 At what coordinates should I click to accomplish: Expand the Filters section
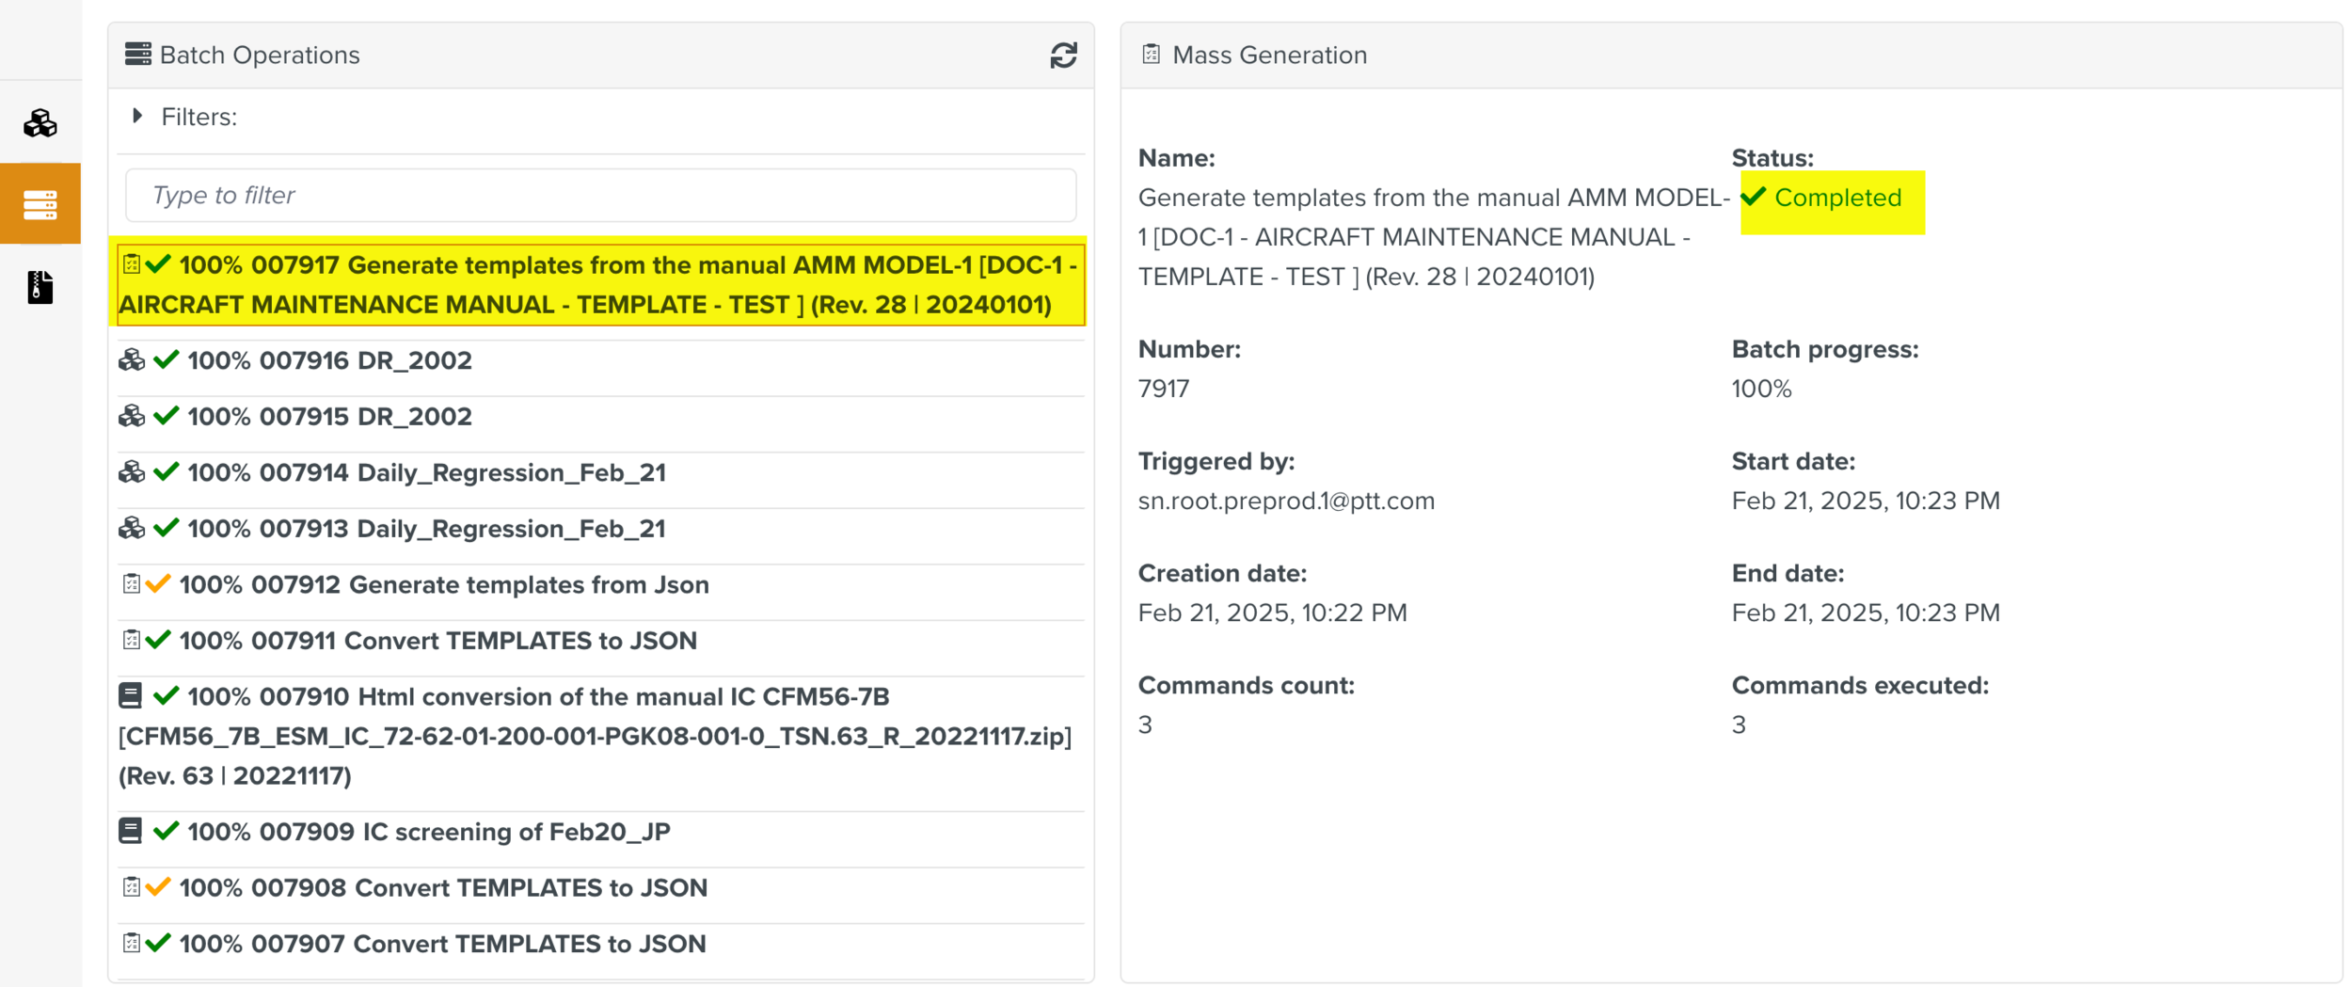[x=138, y=117]
